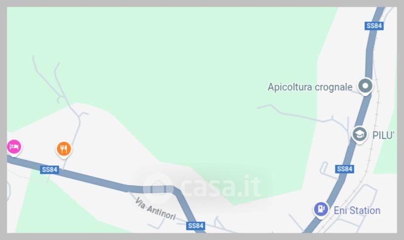
Task: Click the SS84 shield north of Apicoltura crognale
Action: 374,26
